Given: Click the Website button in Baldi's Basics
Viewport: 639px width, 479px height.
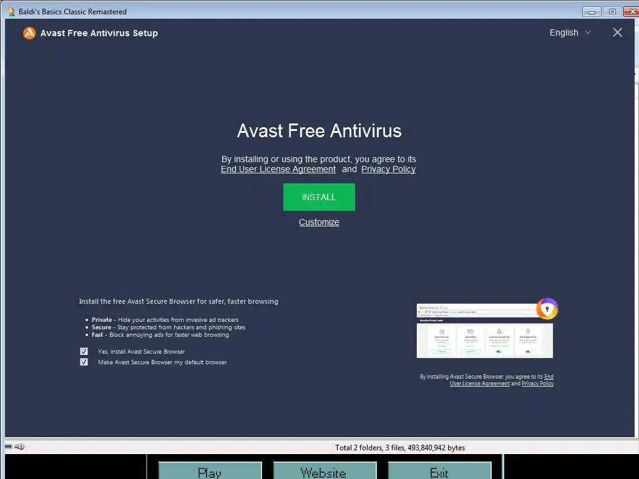Looking at the screenshot, I should (x=324, y=470).
